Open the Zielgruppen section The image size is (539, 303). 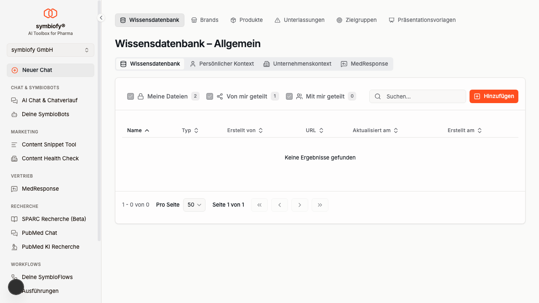(x=357, y=20)
